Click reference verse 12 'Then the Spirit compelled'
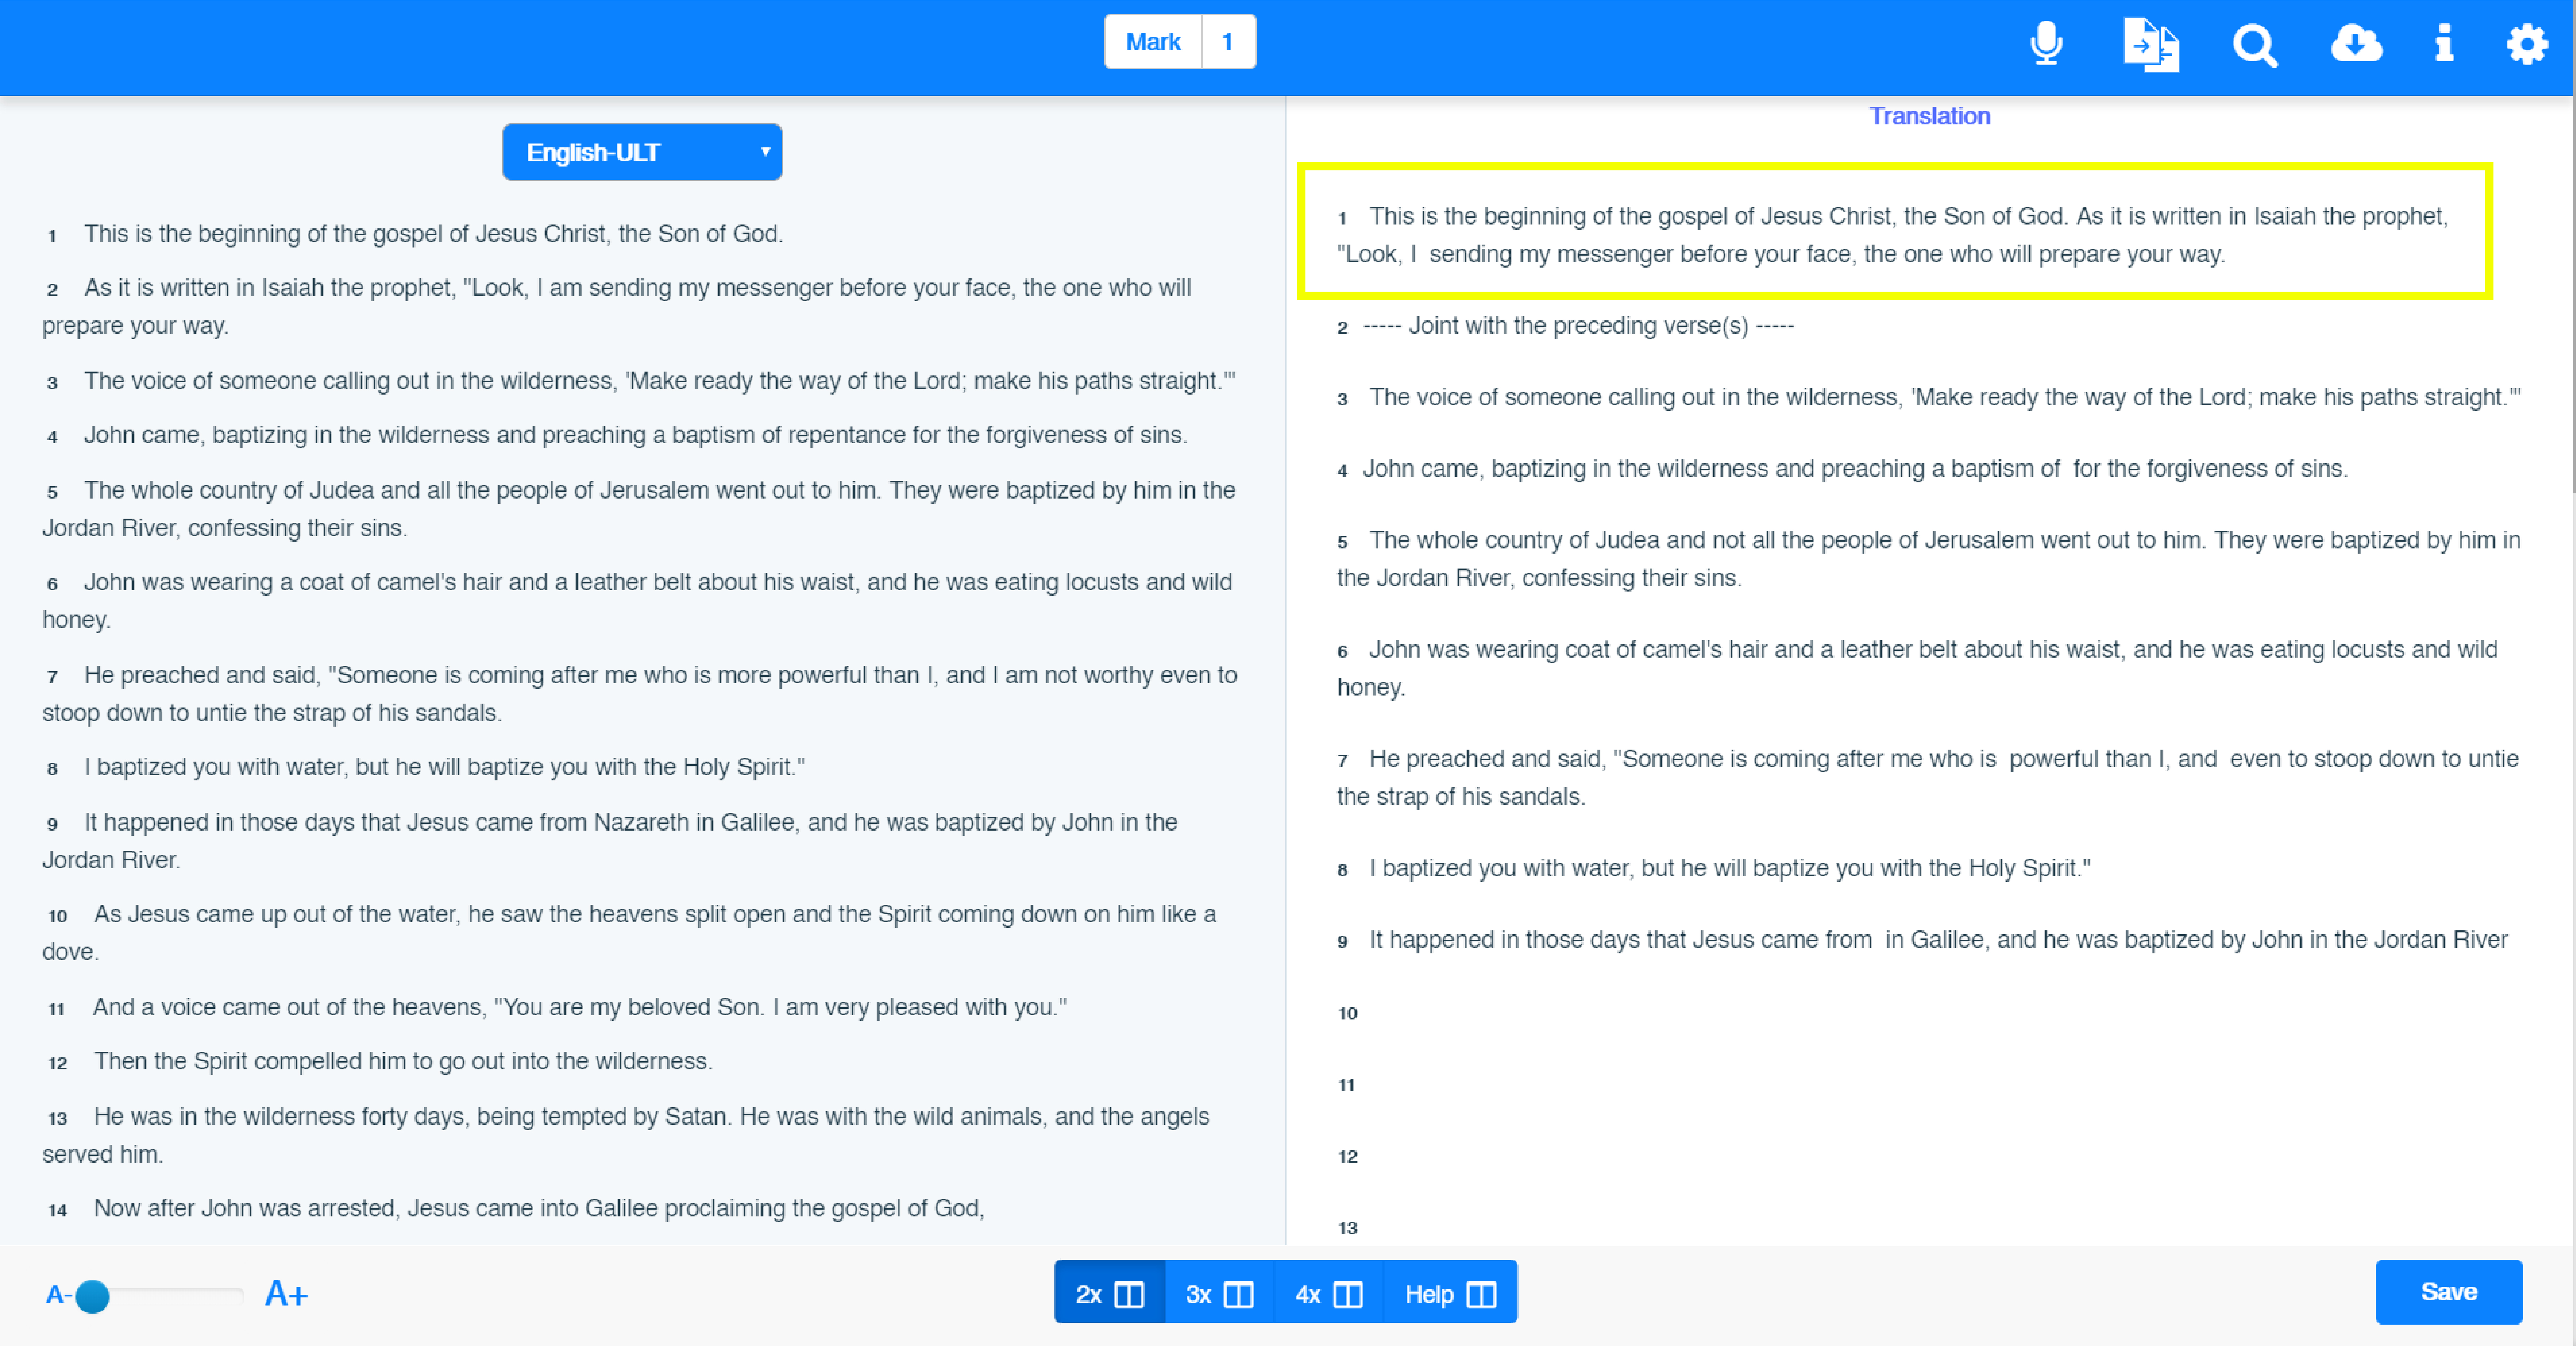Image resolution: width=2576 pixels, height=1346 pixels. pos(403,1061)
